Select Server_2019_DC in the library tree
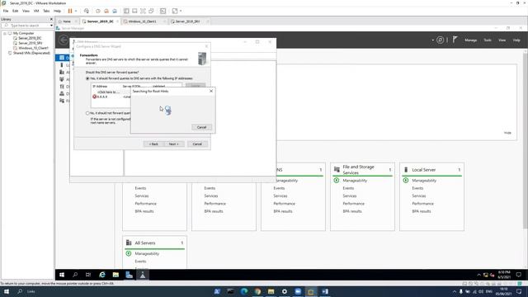 coord(30,38)
